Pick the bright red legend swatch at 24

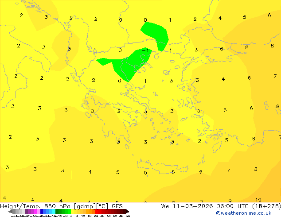click(x=97, y=211)
